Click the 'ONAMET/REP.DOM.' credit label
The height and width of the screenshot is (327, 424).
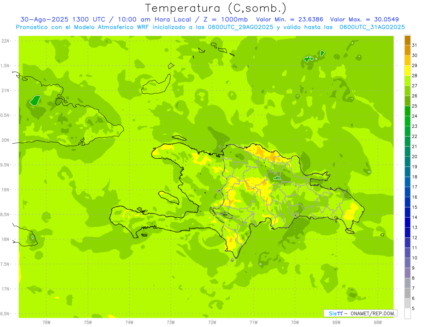pos(373,313)
